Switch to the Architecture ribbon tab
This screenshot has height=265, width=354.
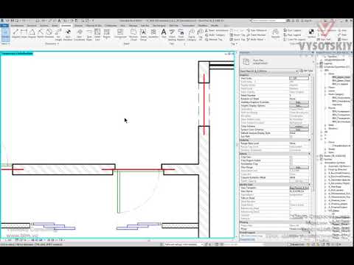17,26
